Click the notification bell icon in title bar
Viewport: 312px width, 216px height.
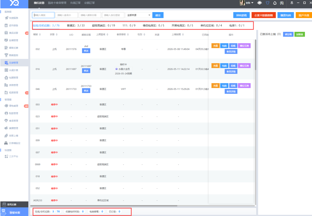coord(275,3)
